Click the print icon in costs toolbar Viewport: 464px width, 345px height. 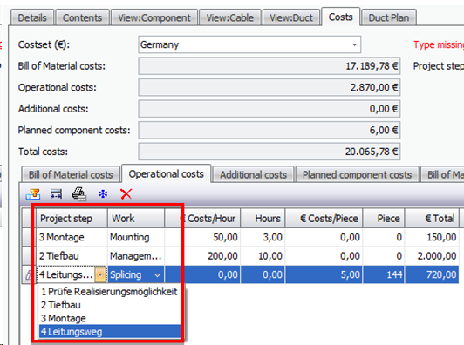point(79,194)
